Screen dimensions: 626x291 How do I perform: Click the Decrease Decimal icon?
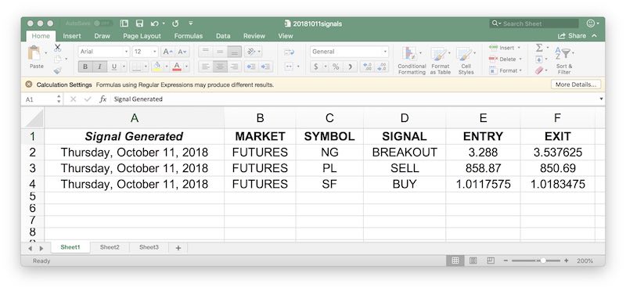pyautogui.click(x=382, y=66)
